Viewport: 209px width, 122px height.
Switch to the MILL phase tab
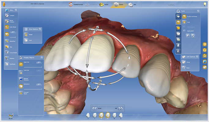click(132, 5)
